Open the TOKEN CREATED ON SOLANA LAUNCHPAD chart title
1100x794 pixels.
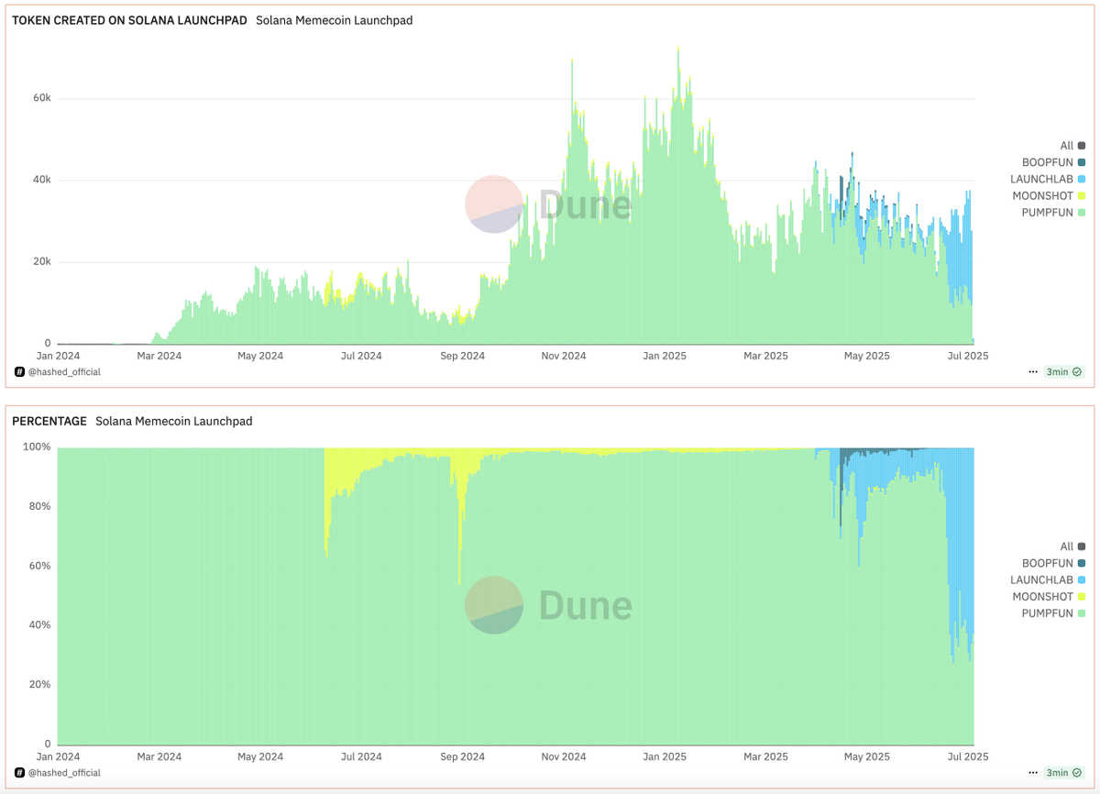129,20
